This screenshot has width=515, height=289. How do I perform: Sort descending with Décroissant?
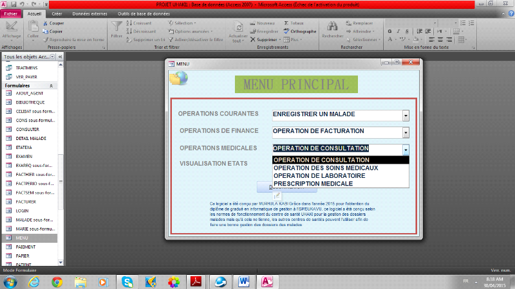tap(141, 31)
